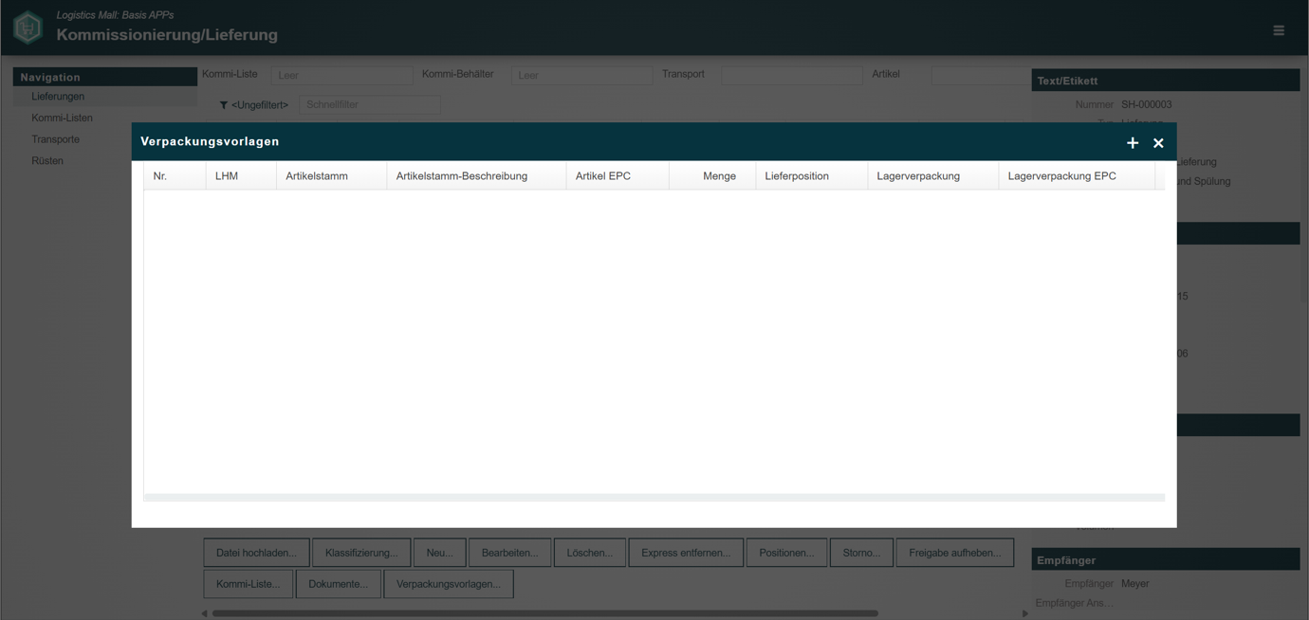Open the hamburger menu in header
The height and width of the screenshot is (620, 1309).
coord(1279,30)
